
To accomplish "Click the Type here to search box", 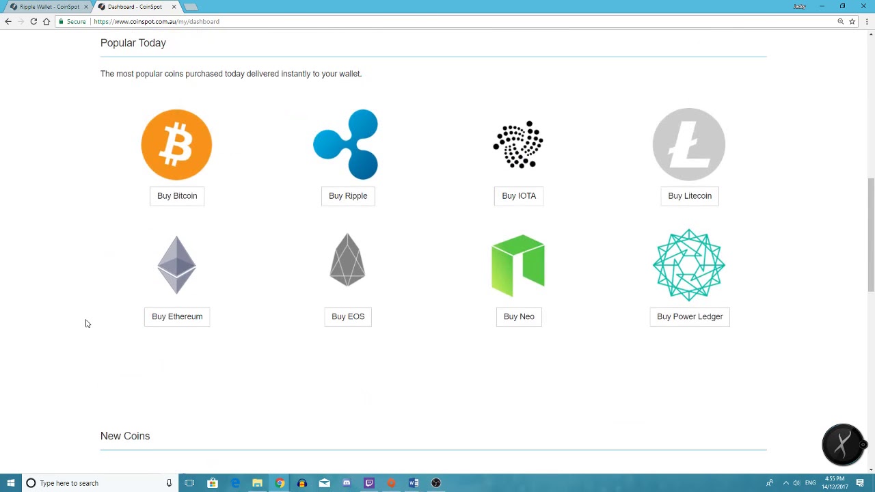I will coord(100,483).
